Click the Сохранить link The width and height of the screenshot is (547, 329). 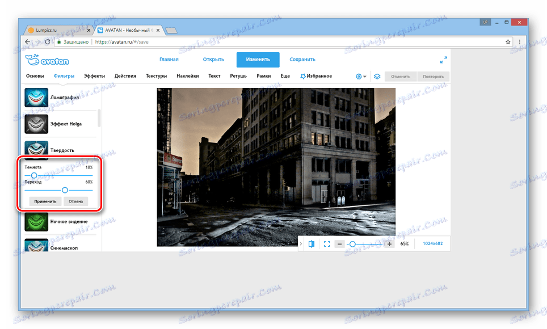[x=302, y=60]
